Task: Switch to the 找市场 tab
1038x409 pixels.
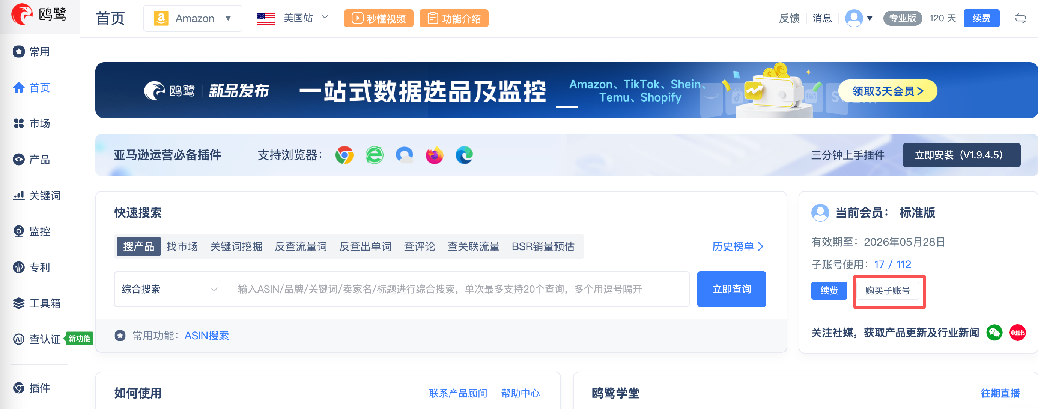Action: [182, 246]
